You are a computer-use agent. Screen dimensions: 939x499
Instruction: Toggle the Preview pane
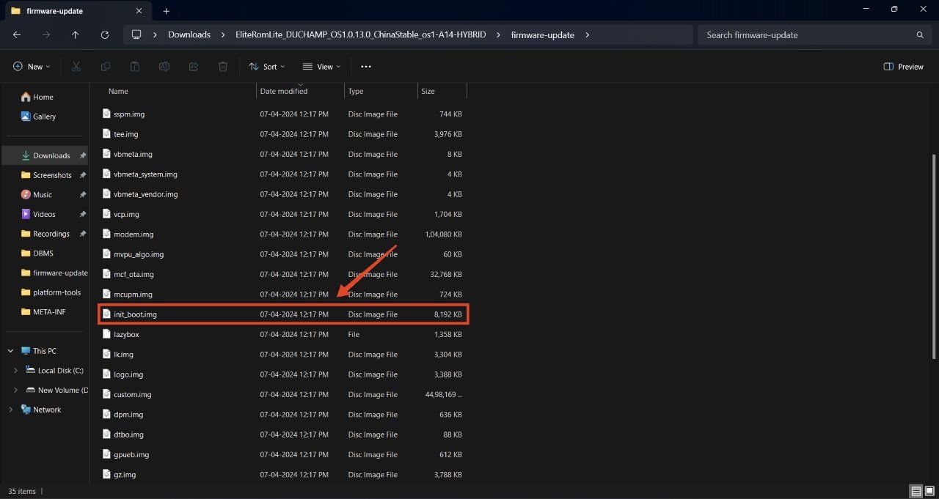[904, 67]
